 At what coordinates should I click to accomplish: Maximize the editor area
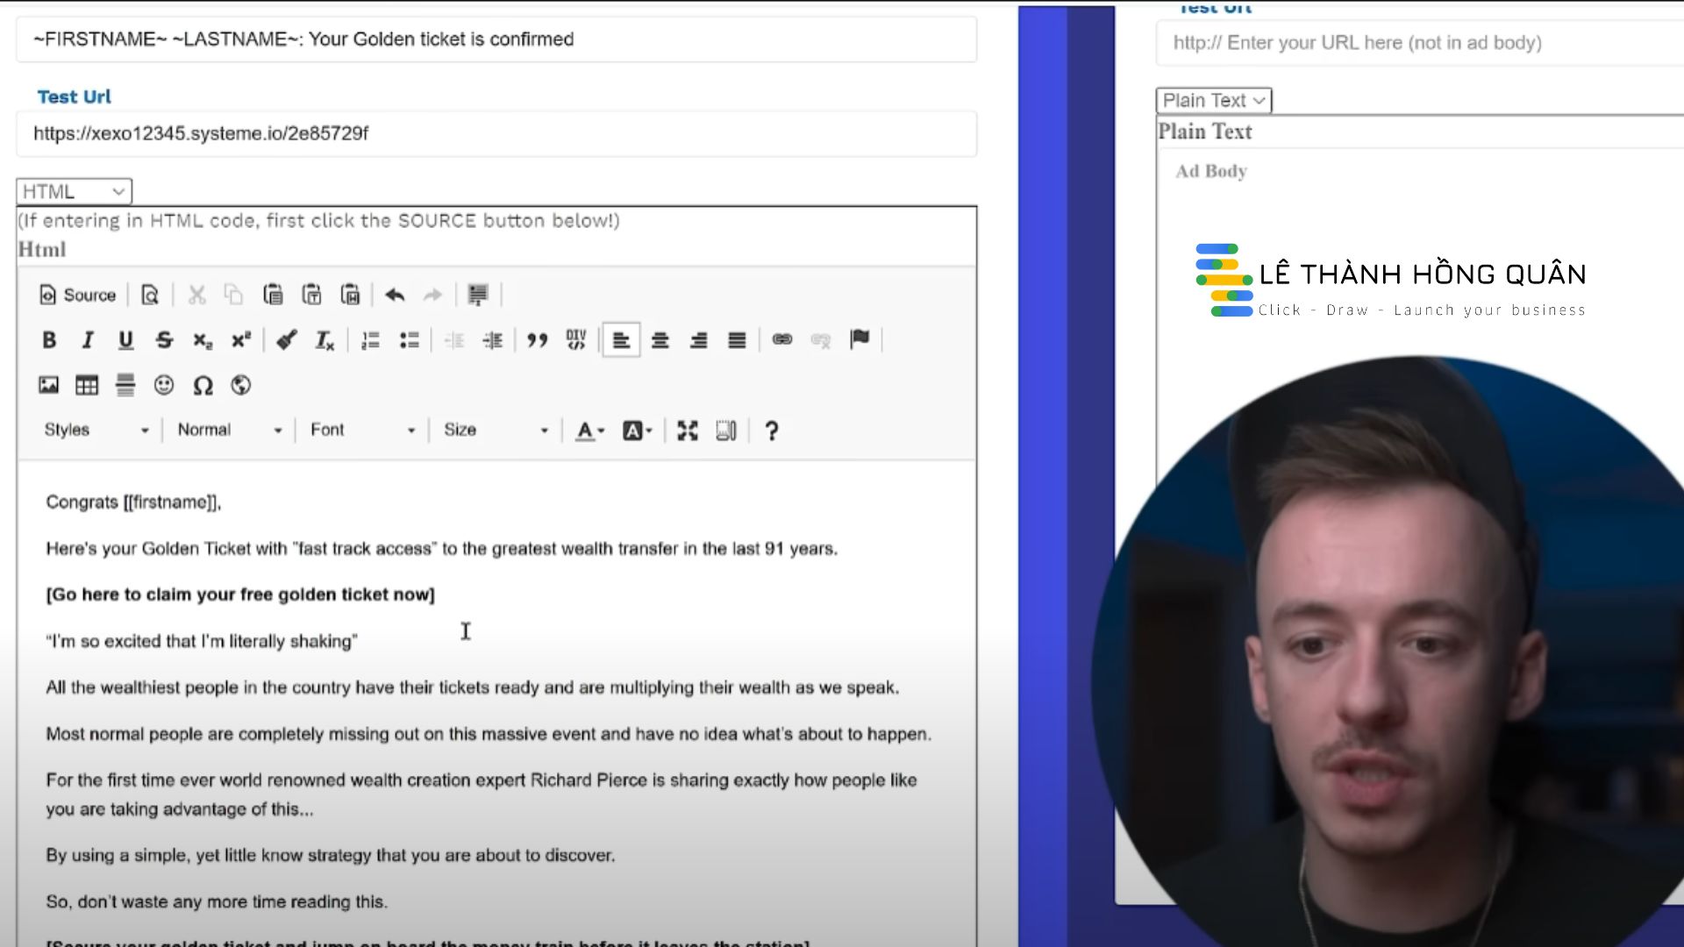(687, 431)
